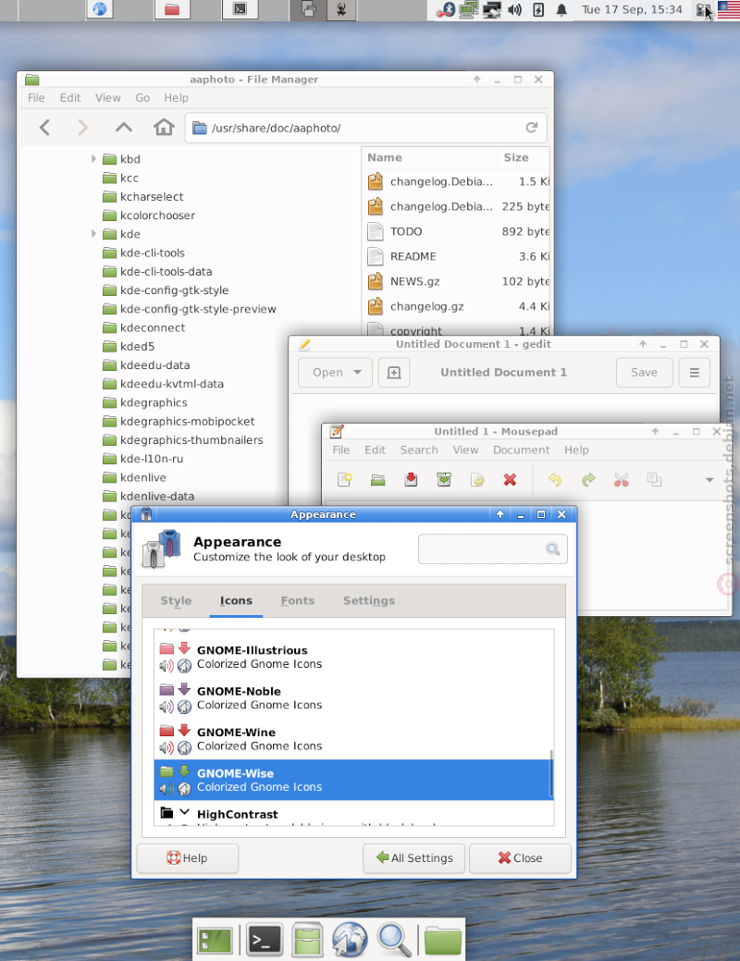The height and width of the screenshot is (961, 740).
Task: Redo the change in Mousepad
Action: (588, 479)
